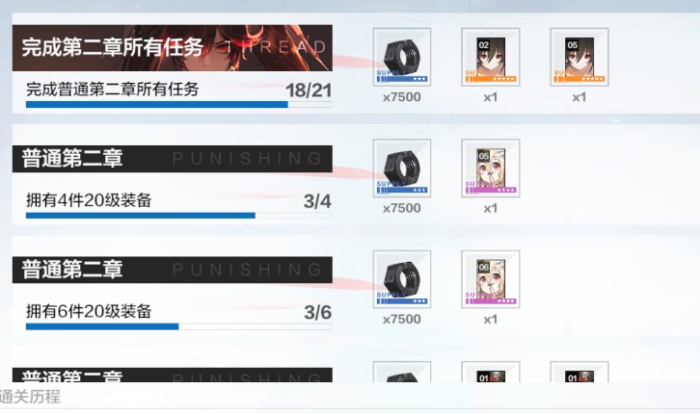700x414 pixels.
Task: Click the 普通第二章 header above 拥有6件20级装备
Action: pyautogui.click(x=173, y=270)
